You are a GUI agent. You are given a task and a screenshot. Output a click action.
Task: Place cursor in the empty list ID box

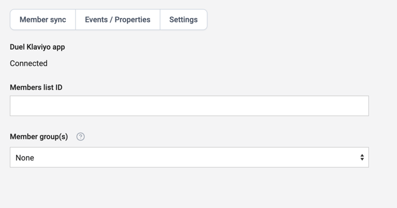pyautogui.click(x=189, y=106)
